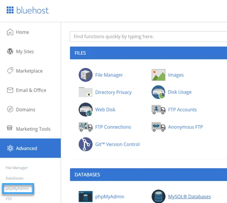
Task: Open the phpMyAdmin link in Databases section
Action: pyautogui.click(x=110, y=196)
